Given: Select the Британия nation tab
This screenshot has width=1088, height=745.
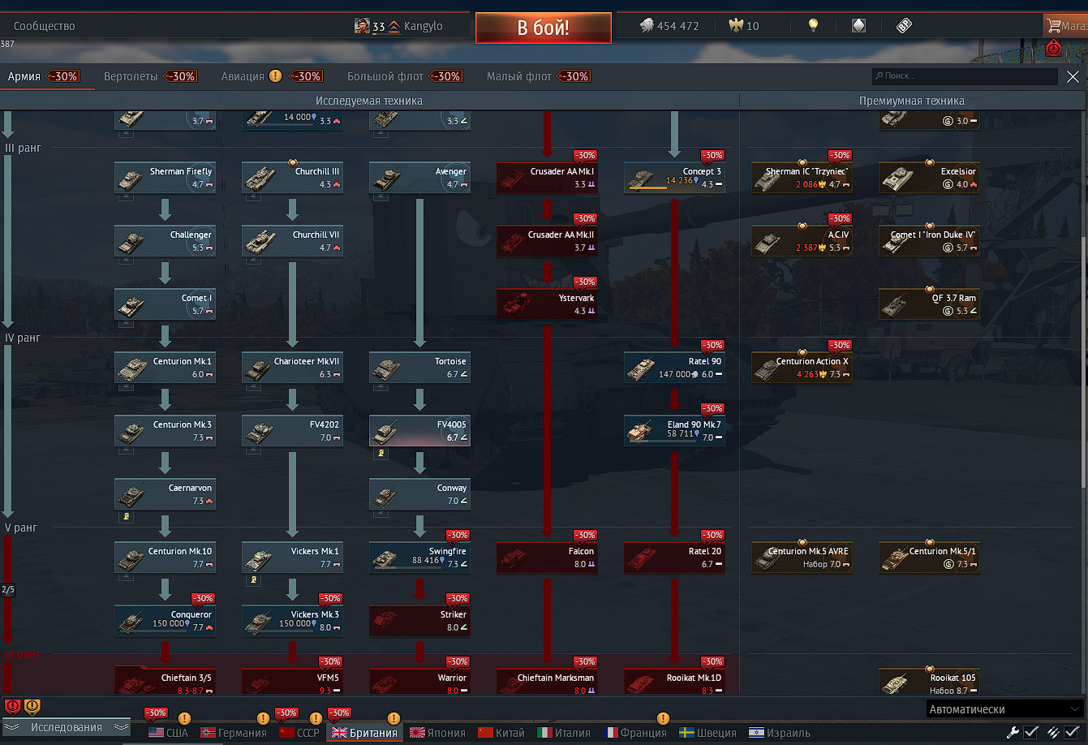Looking at the screenshot, I should click(364, 733).
